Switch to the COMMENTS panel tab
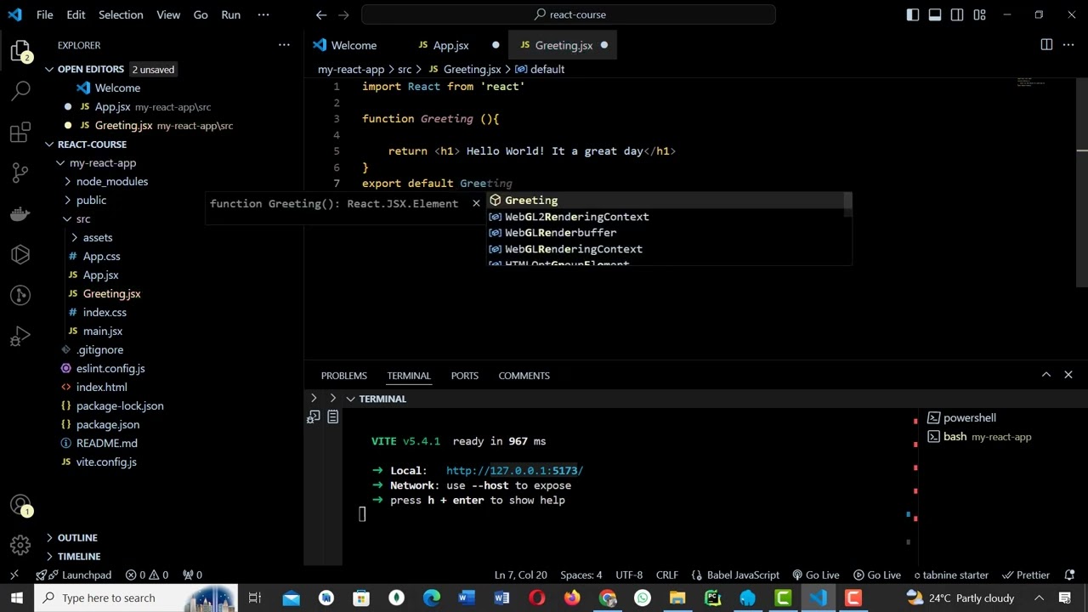This screenshot has width=1088, height=612. [x=524, y=375]
